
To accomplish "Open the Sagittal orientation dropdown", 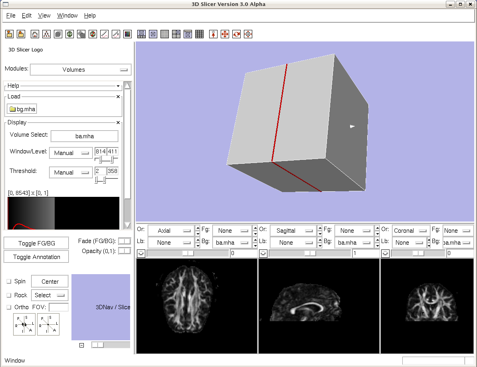I will tap(292, 231).
